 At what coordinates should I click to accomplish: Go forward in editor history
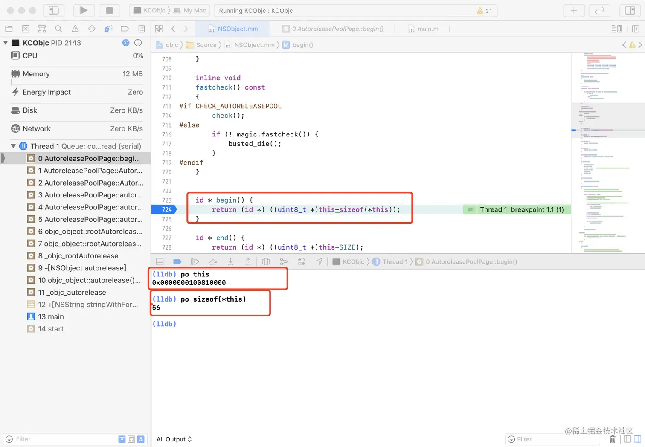click(186, 29)
